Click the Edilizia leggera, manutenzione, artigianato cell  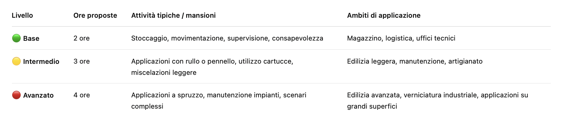414,61
